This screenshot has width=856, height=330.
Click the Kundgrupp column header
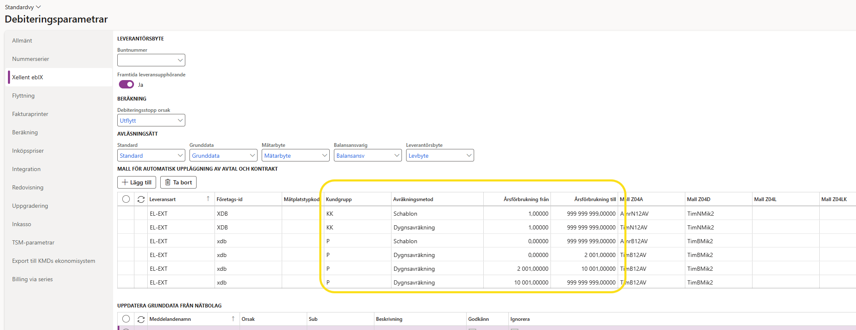tap(339, 199)
